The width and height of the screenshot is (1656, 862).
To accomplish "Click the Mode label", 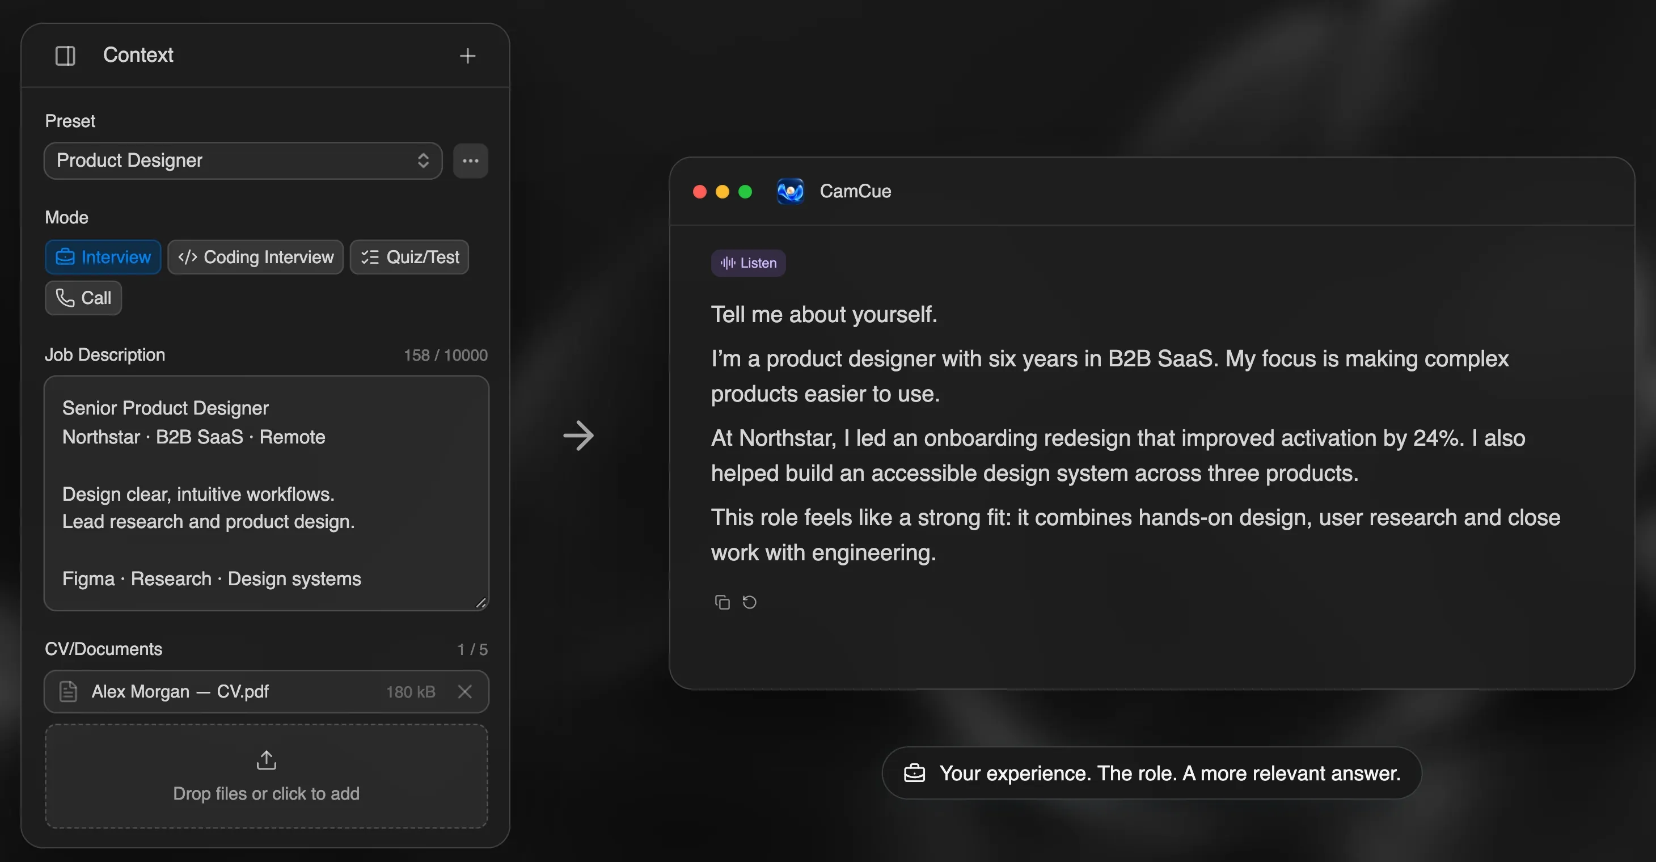I will pyautogui.click(x=67, y=217).
